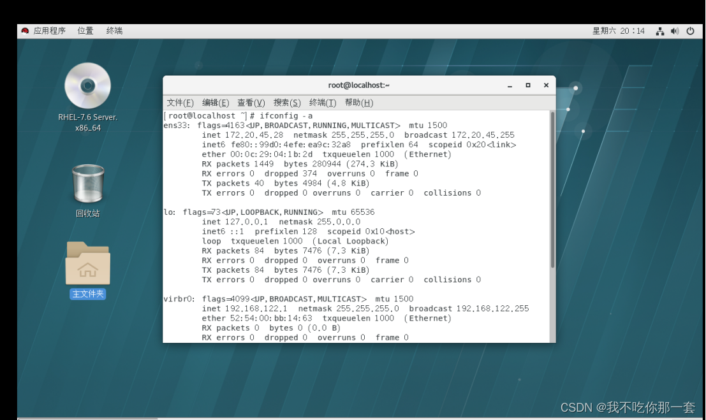
Task: Click the mtu 1500 value on ens33 line
Action: (x=438, y=125)
